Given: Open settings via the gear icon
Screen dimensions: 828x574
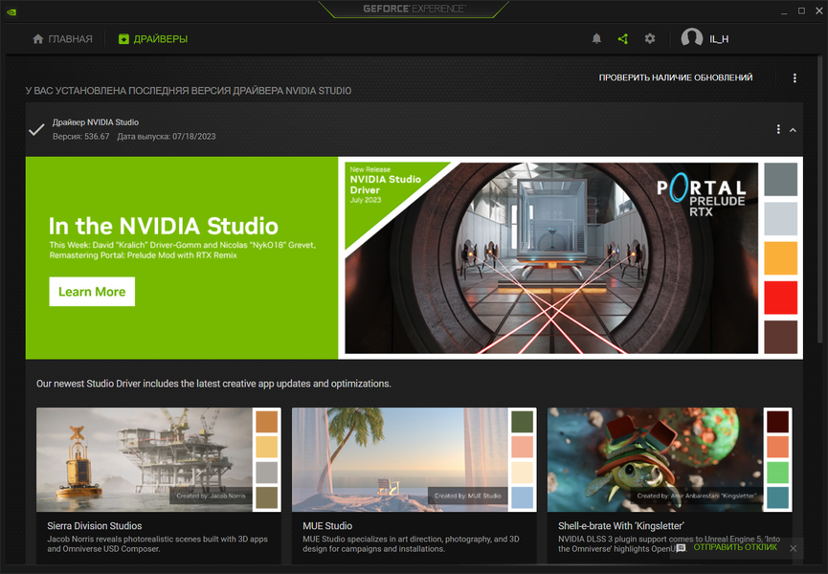Looking at the screenshot, I should pos(650,38).
